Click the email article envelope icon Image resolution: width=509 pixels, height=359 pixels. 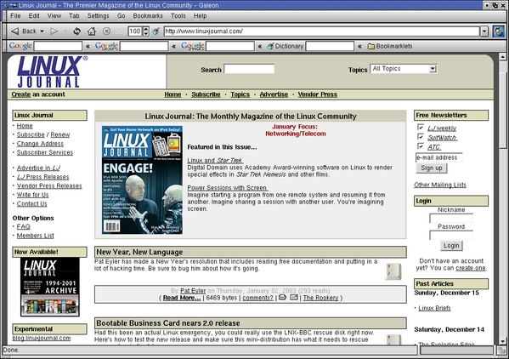coord(294,297)
